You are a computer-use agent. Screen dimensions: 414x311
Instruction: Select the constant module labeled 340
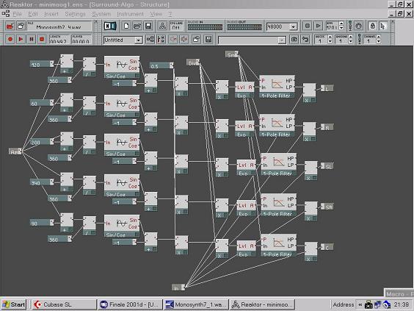42,182
